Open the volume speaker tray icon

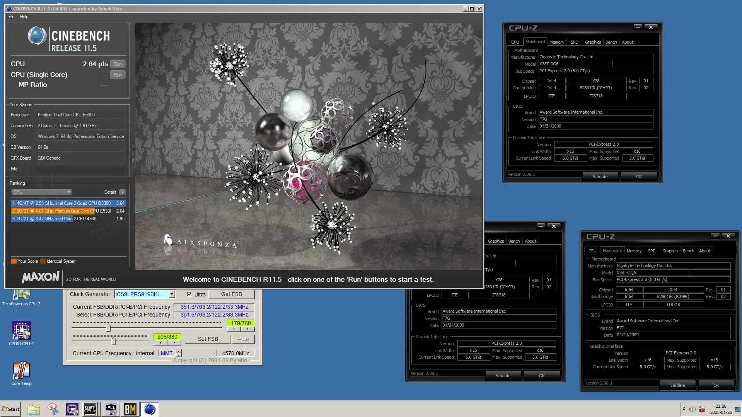tap(692, 409)
